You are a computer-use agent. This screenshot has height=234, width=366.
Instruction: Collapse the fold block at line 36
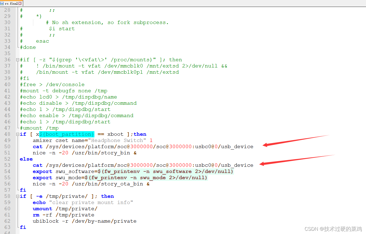(18, 60)
